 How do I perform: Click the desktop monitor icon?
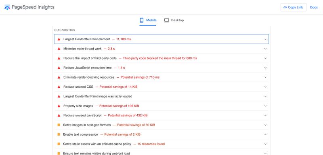tap(166, 20)
